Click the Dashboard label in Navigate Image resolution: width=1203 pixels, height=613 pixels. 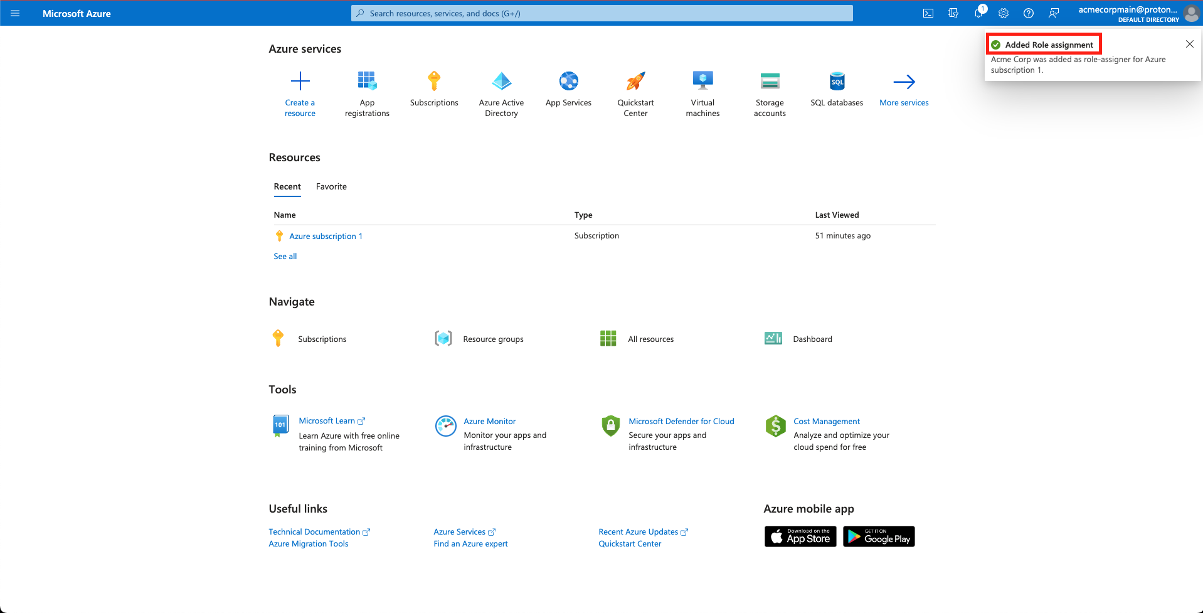tap(812, 339)
